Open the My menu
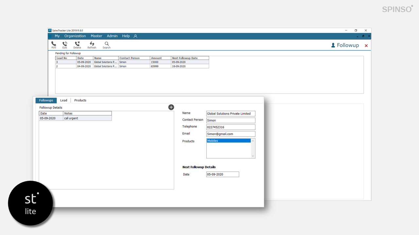This screenshot has height=235, width=419. pos(57,36)
